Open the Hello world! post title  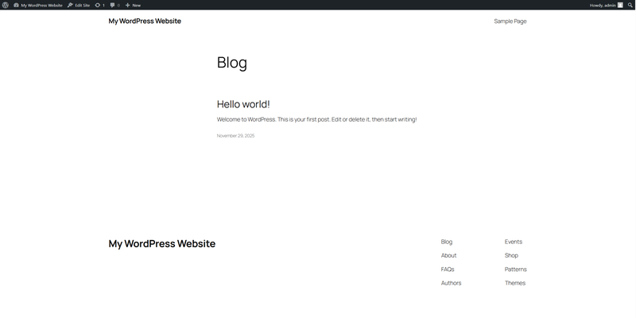243,104
